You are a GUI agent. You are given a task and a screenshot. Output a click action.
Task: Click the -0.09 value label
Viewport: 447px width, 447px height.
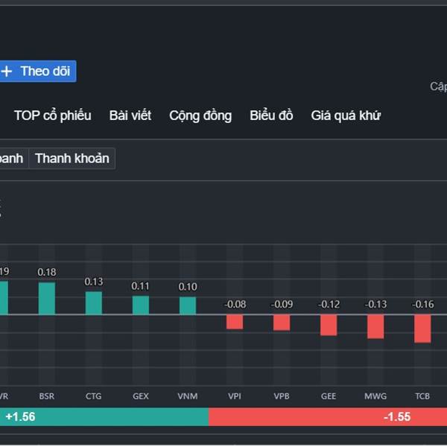coord(282,305)
